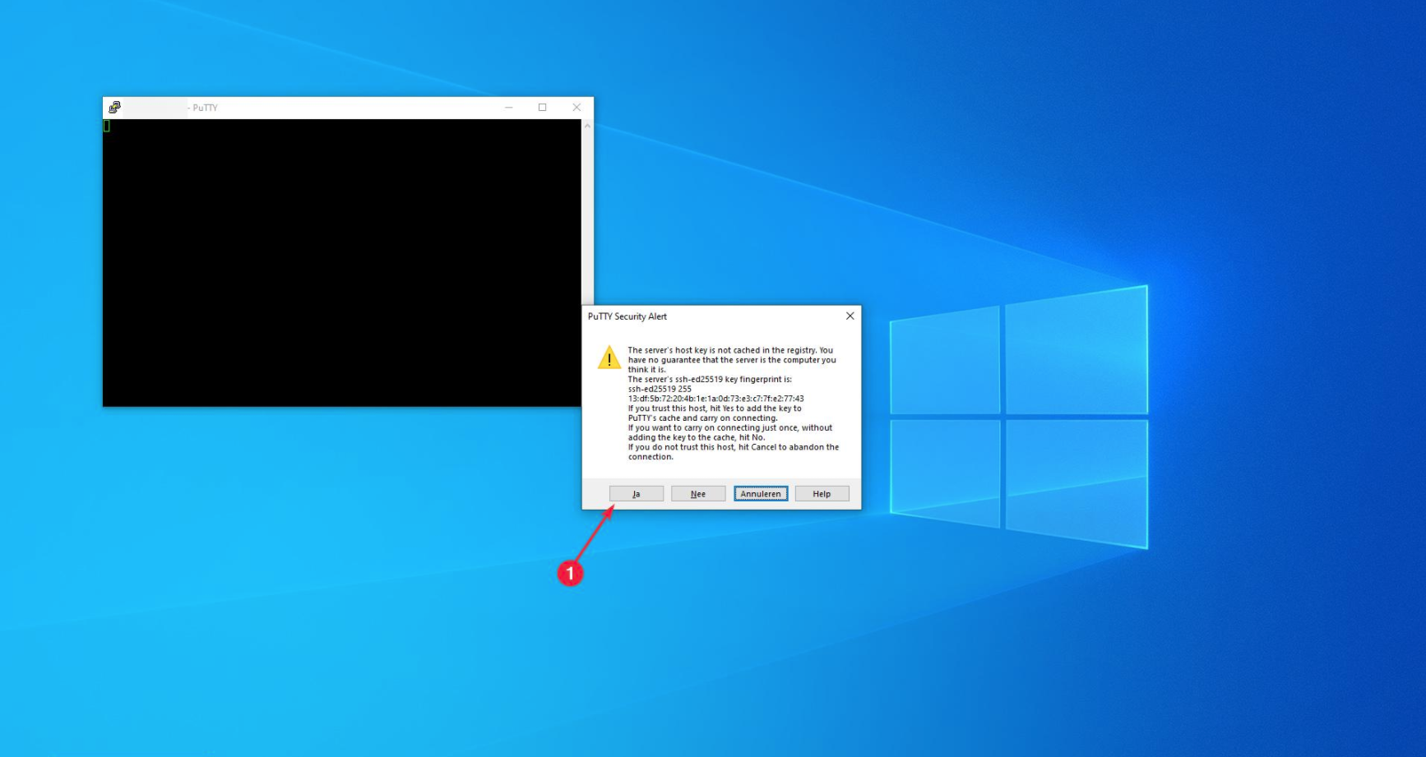Click the yellow warning triangle icon
1426x757 pixels.
click(609, 358)
